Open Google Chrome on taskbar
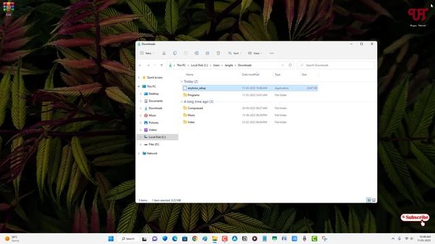Image resolution: width=435 pixels, height=244 pixels. click(x=195, y=239)
